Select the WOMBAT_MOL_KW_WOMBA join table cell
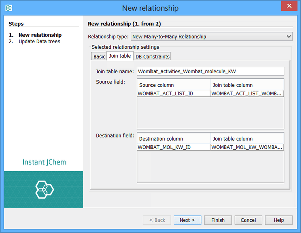This screenshot has width=301, height=233. pos(247,147)
